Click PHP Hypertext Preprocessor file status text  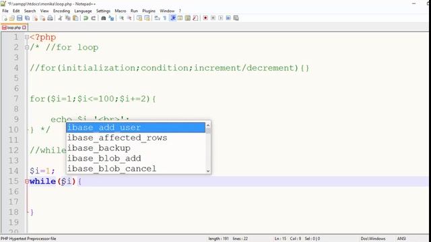(28, 239)
